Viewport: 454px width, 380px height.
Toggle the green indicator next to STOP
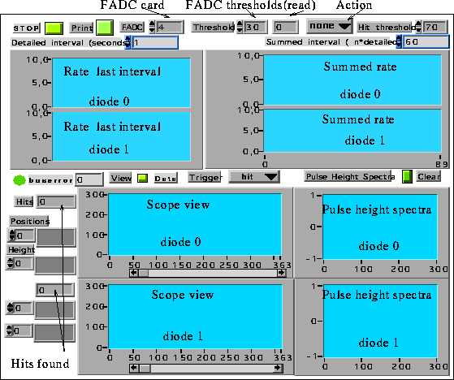pyautogui.click(x=54, y=28)
